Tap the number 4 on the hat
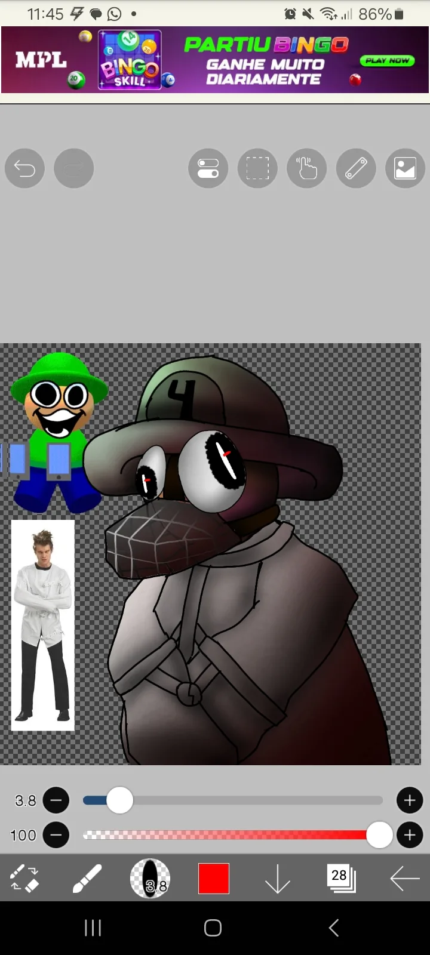The height and width of the screenshot is (955, 430). click(181, 398)
